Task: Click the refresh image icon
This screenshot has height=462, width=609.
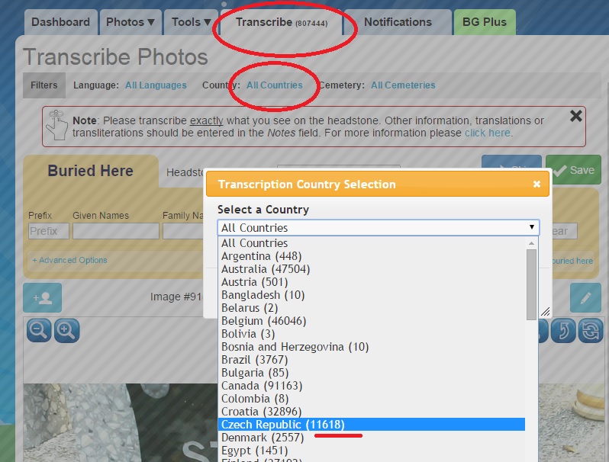Action: (x=590, y=330)
